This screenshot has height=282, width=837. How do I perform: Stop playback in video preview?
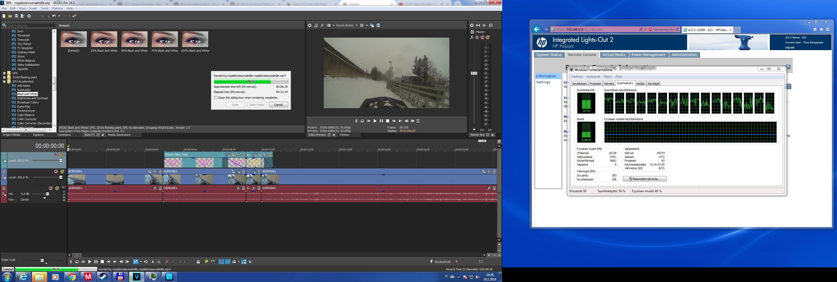click(388, 121)
